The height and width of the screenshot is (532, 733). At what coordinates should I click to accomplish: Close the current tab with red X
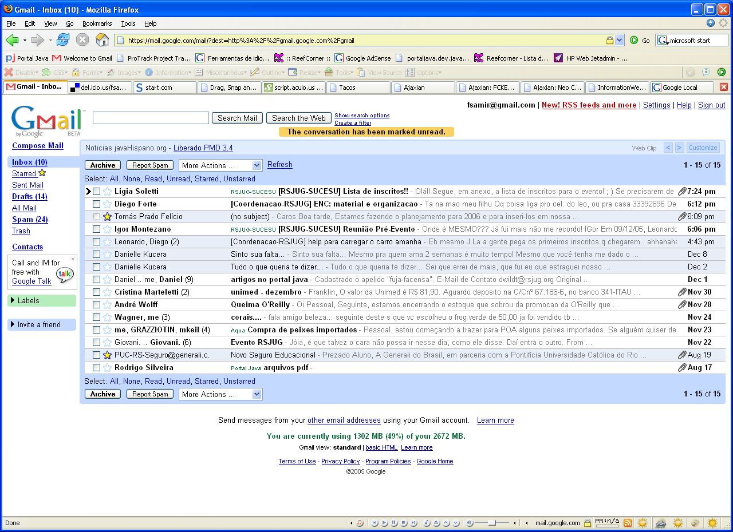[x=723, y=87]
